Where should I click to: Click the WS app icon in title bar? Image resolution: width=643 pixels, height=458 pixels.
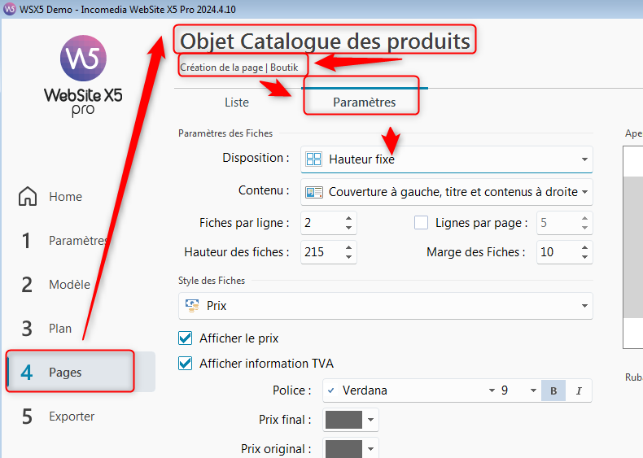tap(10, 9)
